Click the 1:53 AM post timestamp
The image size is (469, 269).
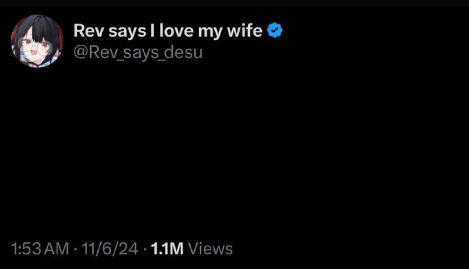(40, 249)
